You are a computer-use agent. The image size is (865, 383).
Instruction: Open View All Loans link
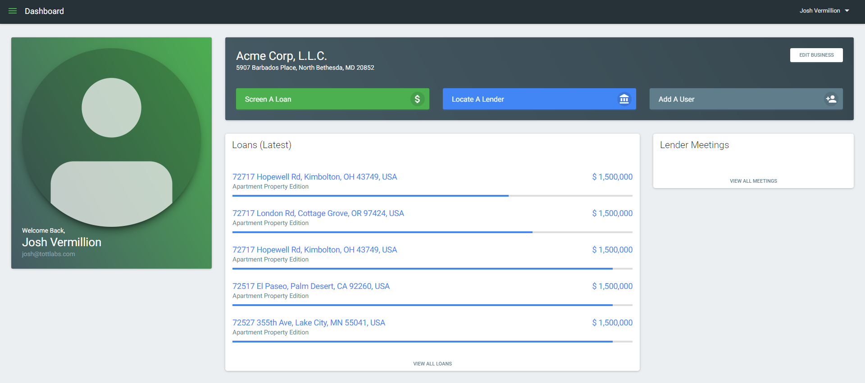(x=432, y=364)
